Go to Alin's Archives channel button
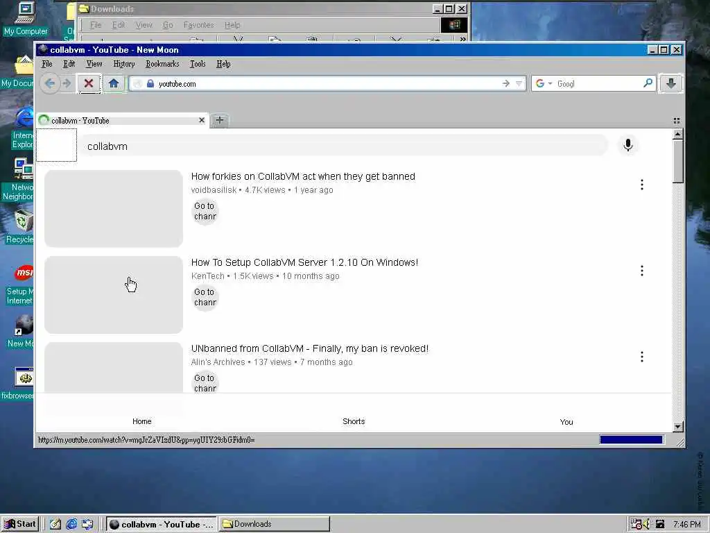This screenshot has width=710, height=533. (x=205, y=383)
